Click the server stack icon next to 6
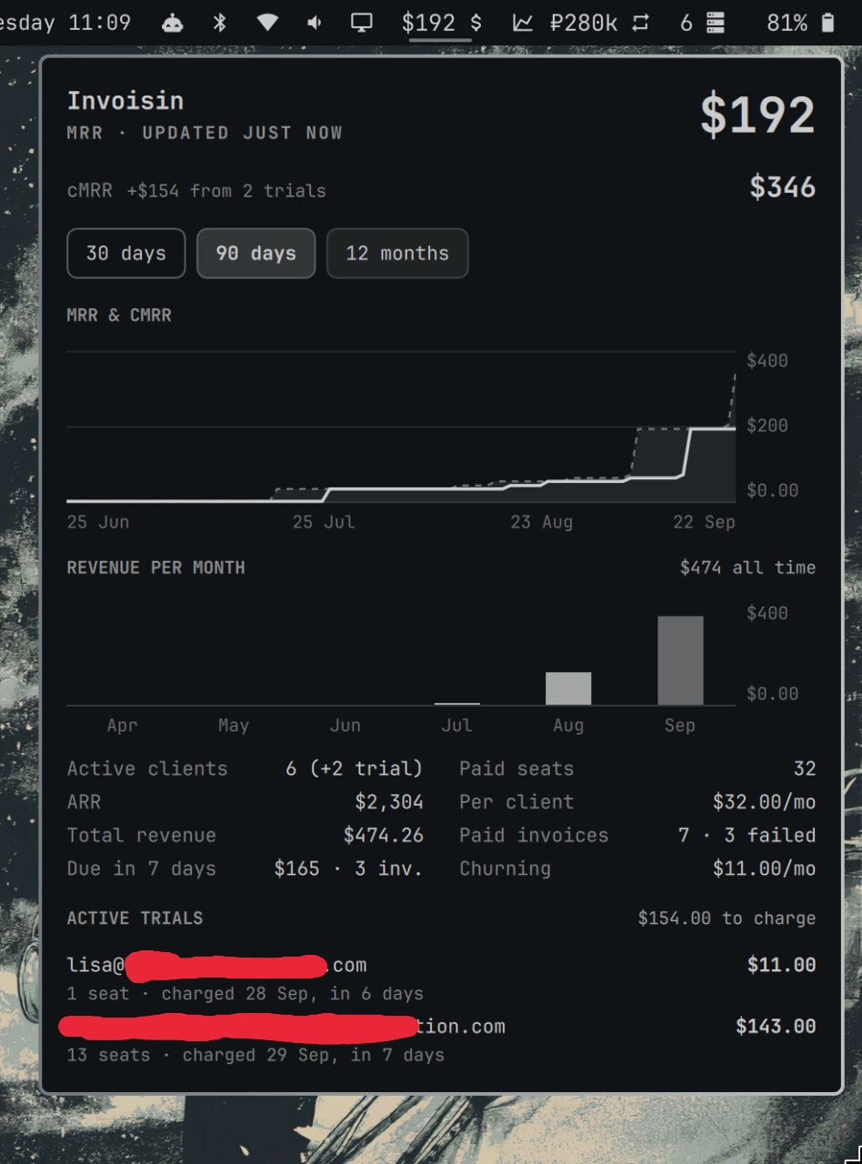Image resolution: width=862 pixels, height=1164 pixels. 716,23
